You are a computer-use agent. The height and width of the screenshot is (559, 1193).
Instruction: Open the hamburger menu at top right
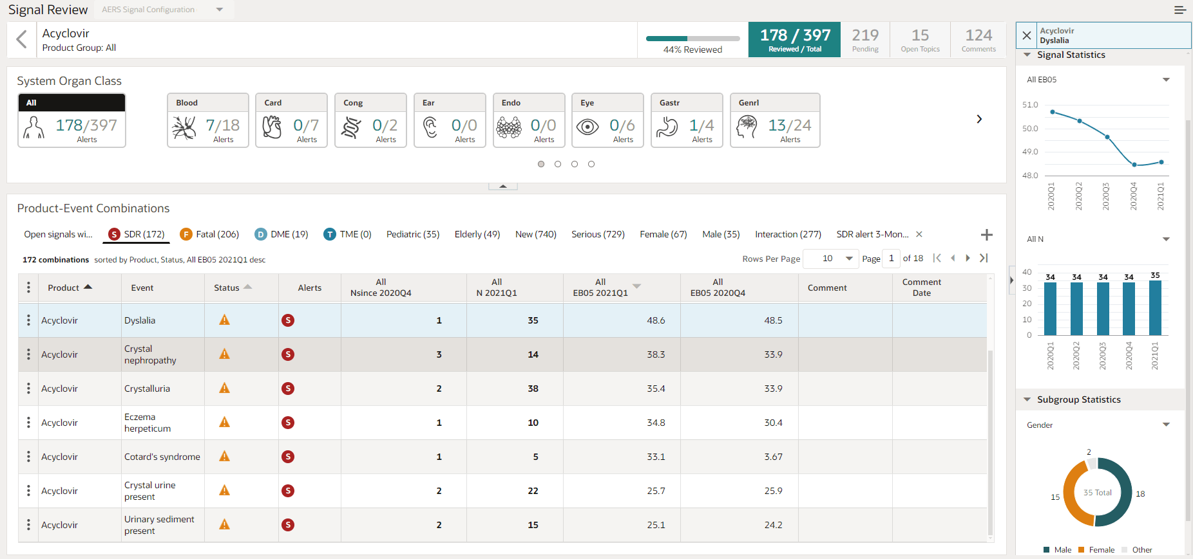1180,10
